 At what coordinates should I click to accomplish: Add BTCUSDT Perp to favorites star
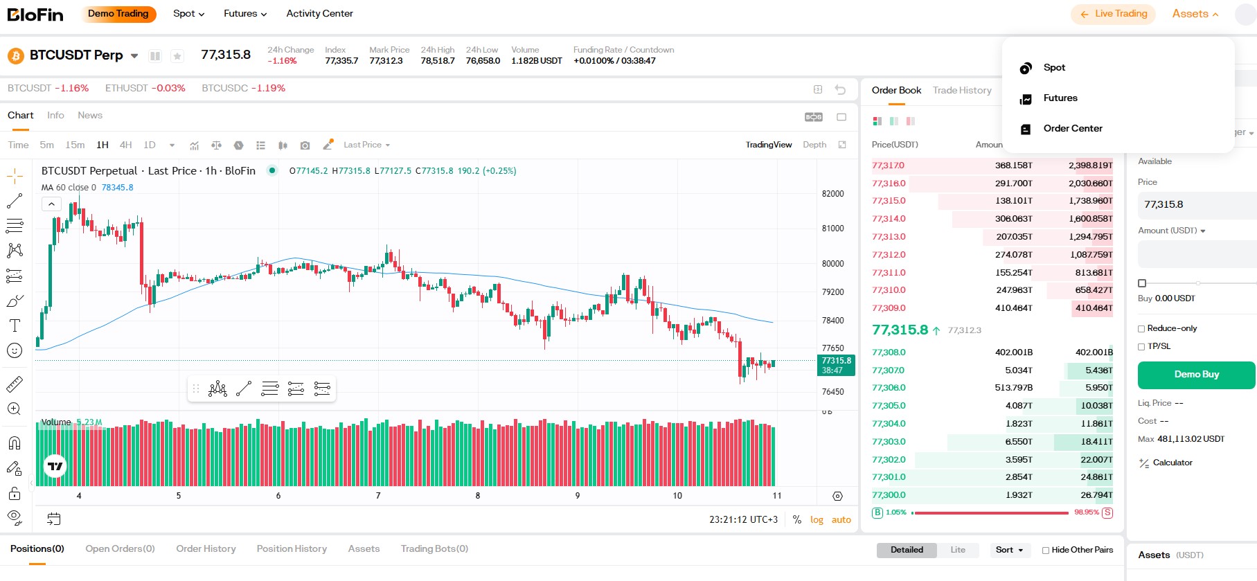point(177,56)
